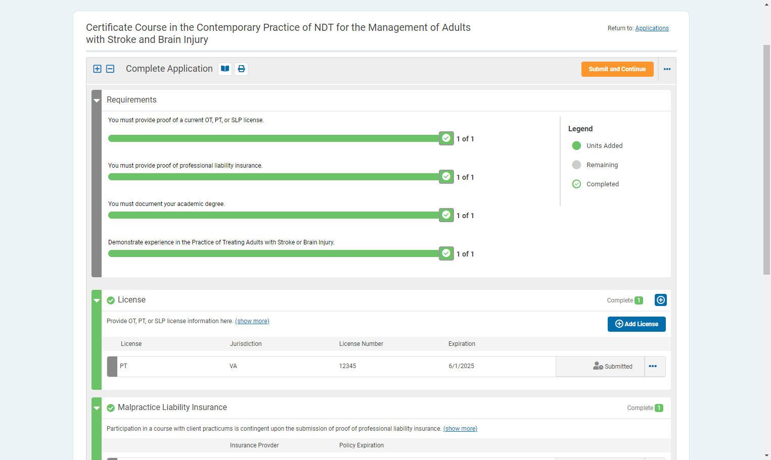Collapse the License section
This screenshot has height=460, width=771.
(x=97, y=300)
